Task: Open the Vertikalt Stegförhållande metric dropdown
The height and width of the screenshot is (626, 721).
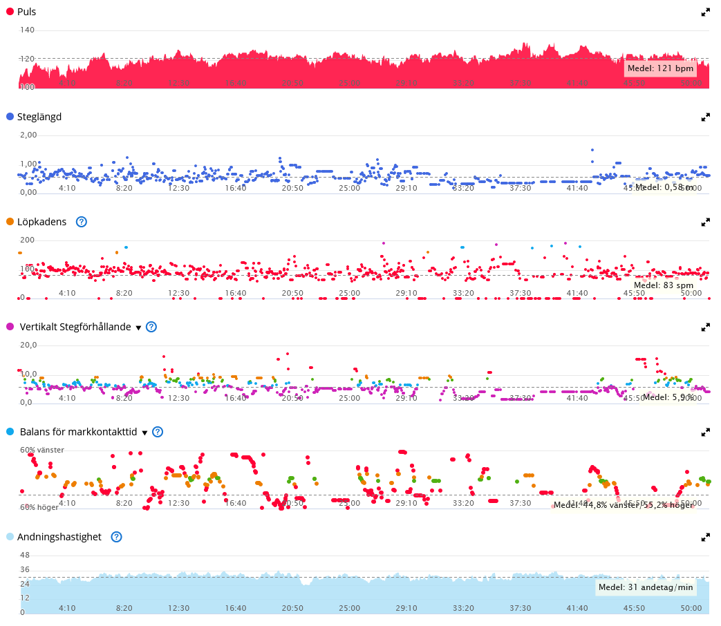Action: (x=138, y=328)
